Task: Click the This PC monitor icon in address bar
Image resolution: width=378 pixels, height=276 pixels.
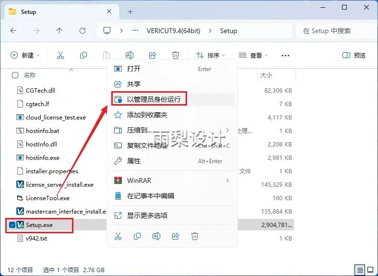Action: point(107,31)
